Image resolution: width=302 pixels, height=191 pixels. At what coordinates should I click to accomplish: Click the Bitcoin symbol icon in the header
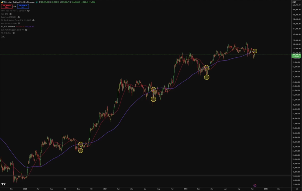(2, 2)
